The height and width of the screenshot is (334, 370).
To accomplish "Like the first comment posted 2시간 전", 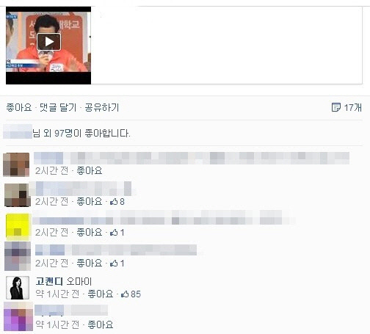I will click(x=90, y=170).
